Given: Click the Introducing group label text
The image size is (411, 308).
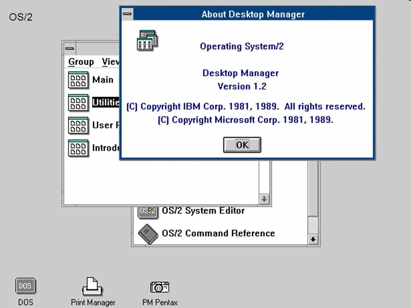Looking at the screenshot, I should [x=106, y=148].
